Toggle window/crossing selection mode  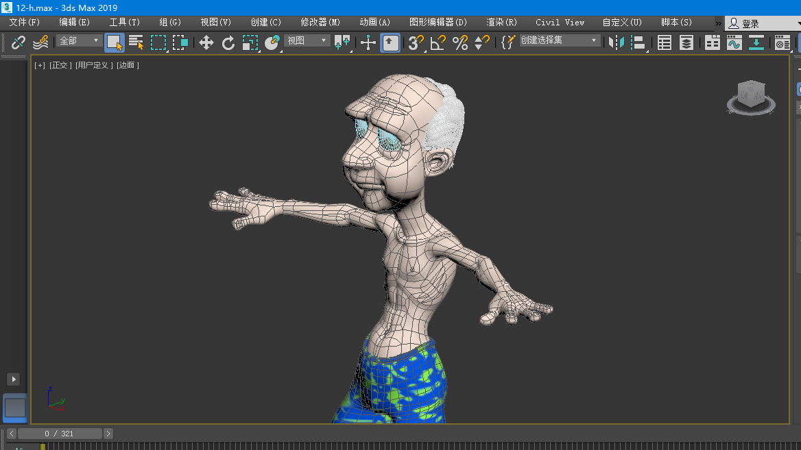(180, 42)
